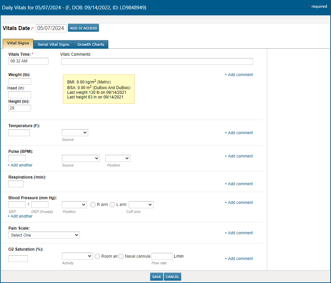Select the Nasal cannula radio button

coord(121,256)
